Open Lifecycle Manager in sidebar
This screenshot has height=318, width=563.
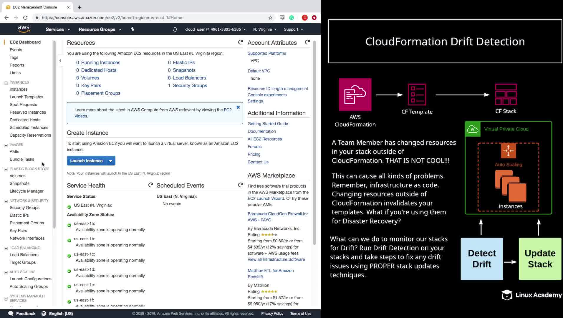pyautogui.click(x=27, y=191)
